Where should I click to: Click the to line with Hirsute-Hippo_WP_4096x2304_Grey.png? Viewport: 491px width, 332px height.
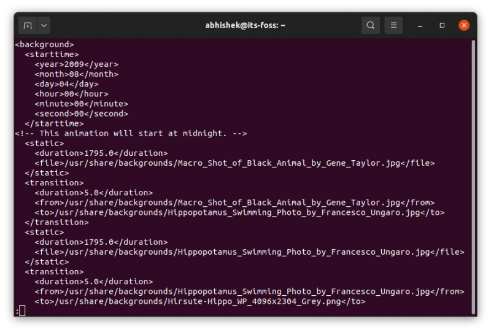click(x=200, y=301)
